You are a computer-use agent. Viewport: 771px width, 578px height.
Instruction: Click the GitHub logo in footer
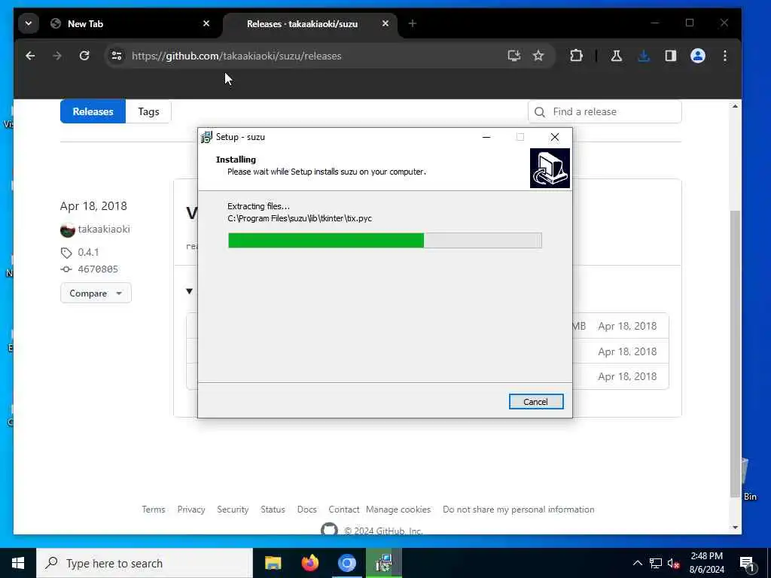point(330,530)
